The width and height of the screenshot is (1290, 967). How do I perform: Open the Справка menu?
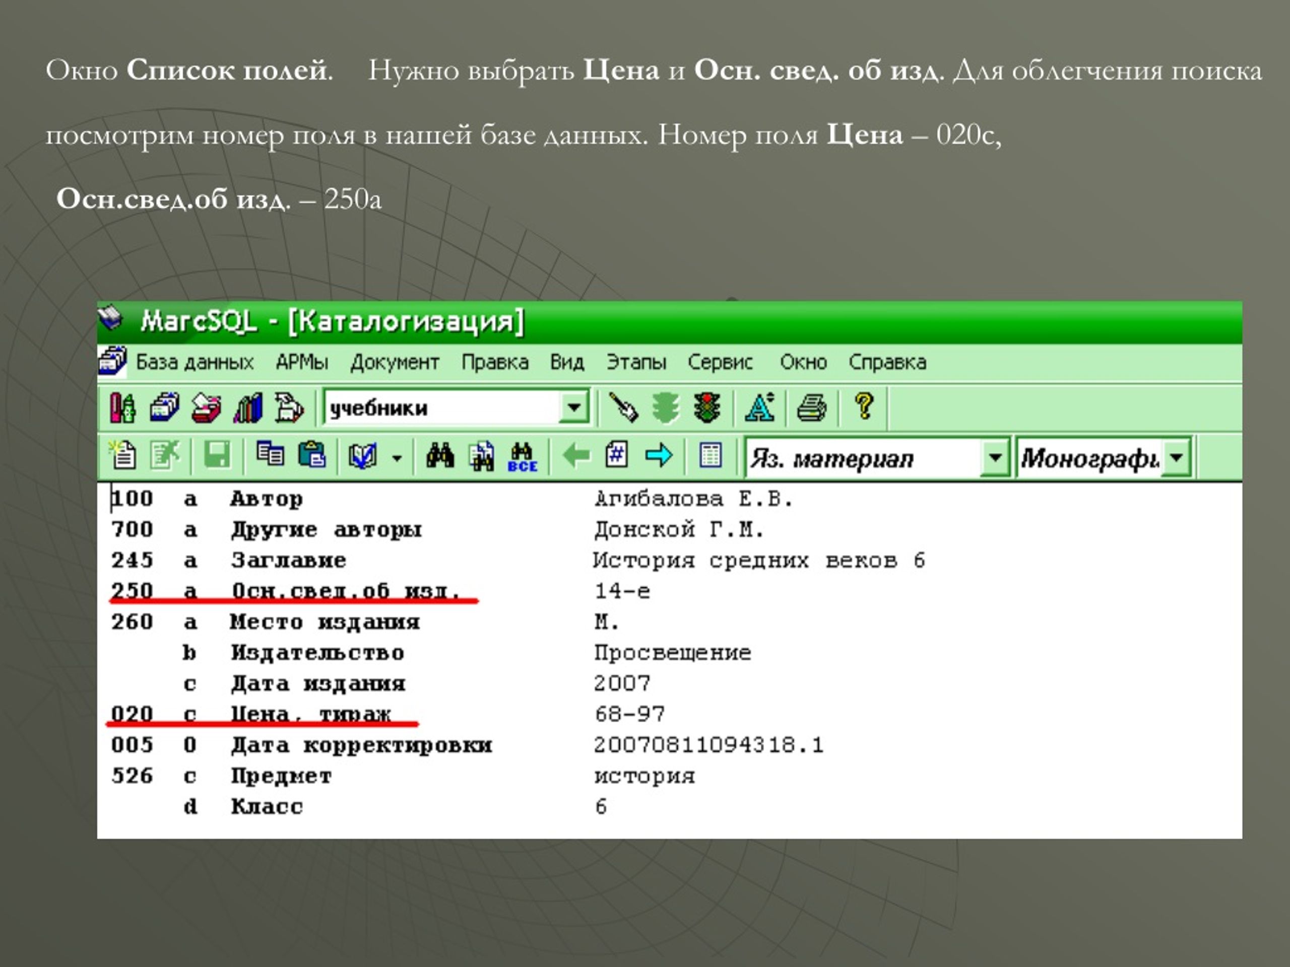887,363
